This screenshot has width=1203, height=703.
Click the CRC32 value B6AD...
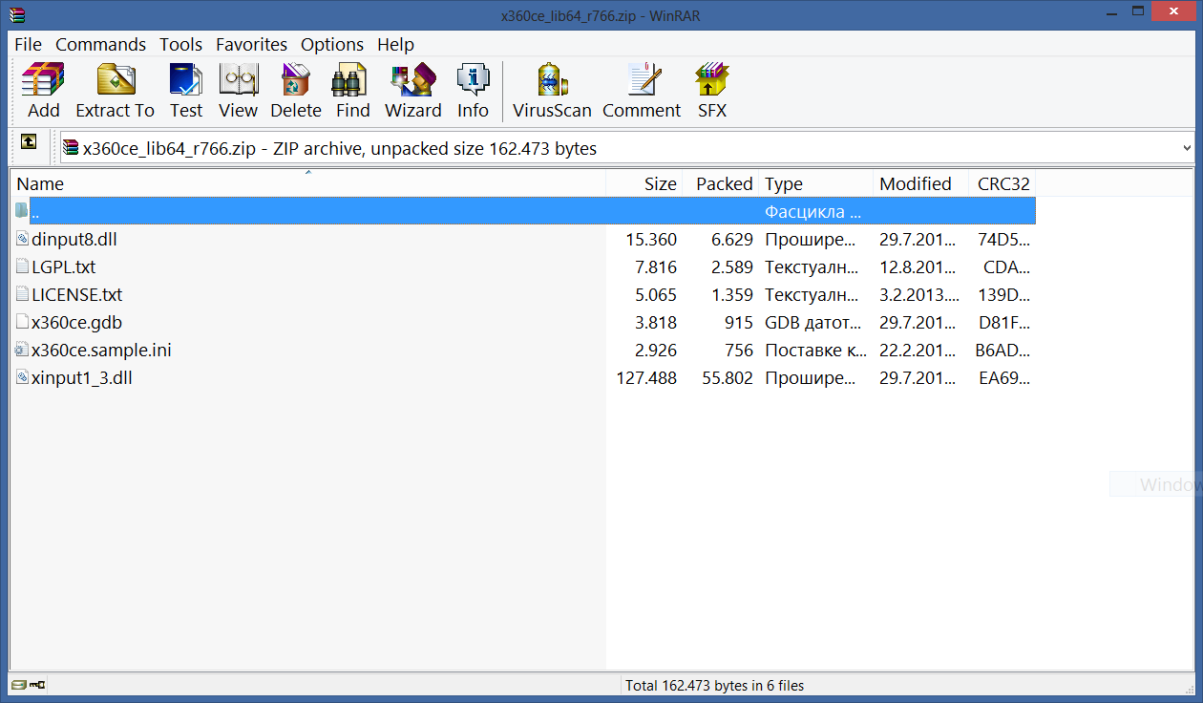point(1002,350)
